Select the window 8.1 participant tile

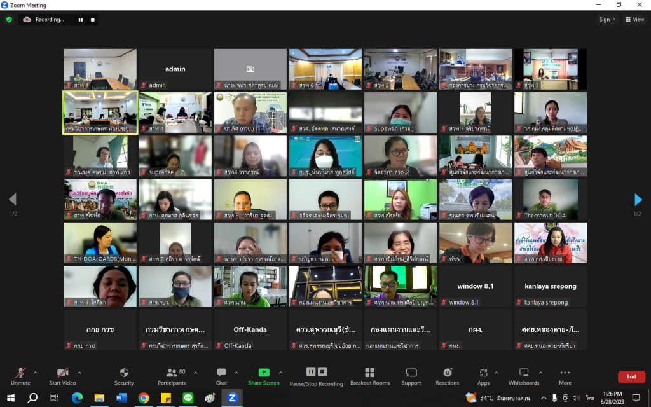476,286
